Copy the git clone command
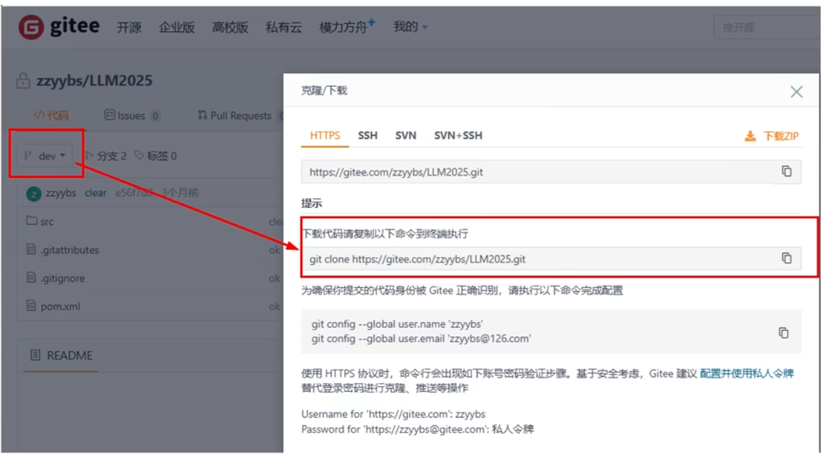 pos(787,259)
